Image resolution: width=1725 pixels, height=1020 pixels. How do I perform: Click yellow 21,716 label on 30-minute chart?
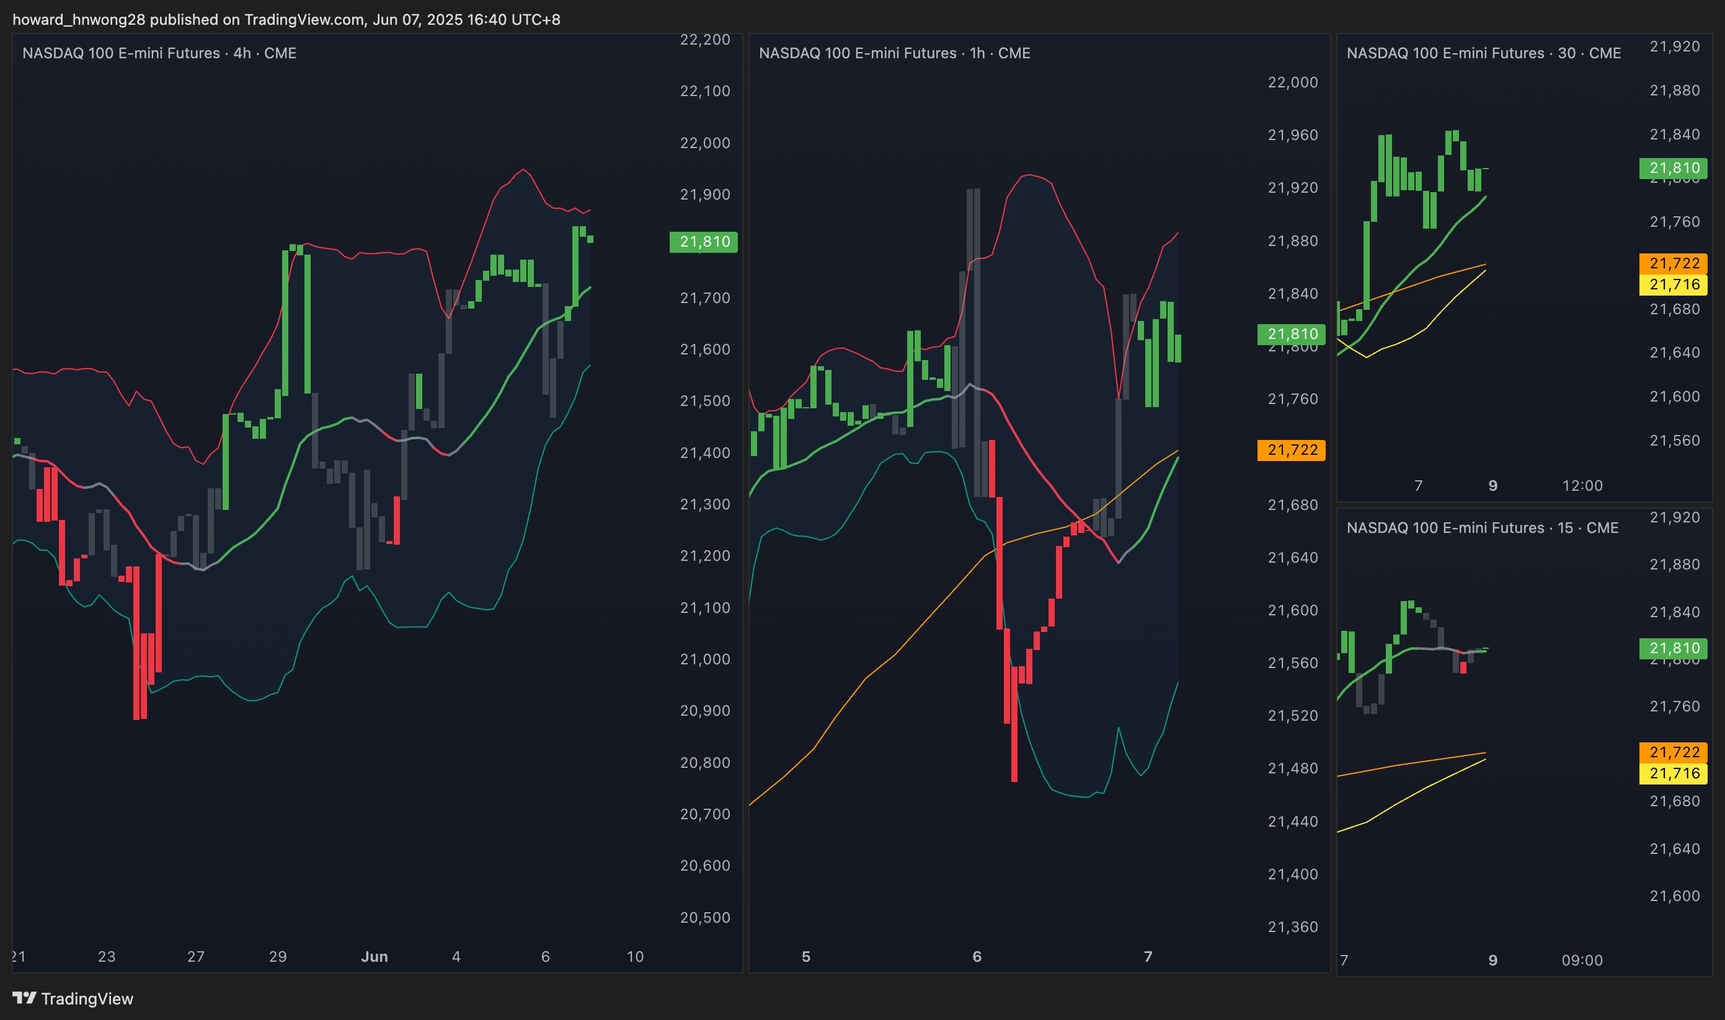pyautogui.click(x=1674, y=284)
